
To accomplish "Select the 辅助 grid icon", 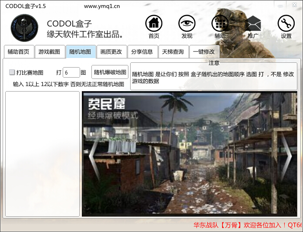I will point(220,24).
